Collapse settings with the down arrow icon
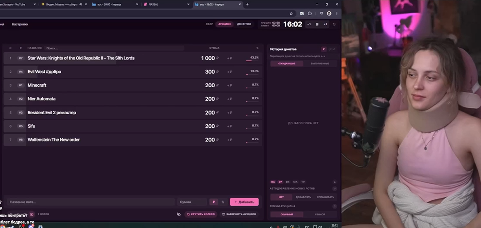 click(335, 182)
